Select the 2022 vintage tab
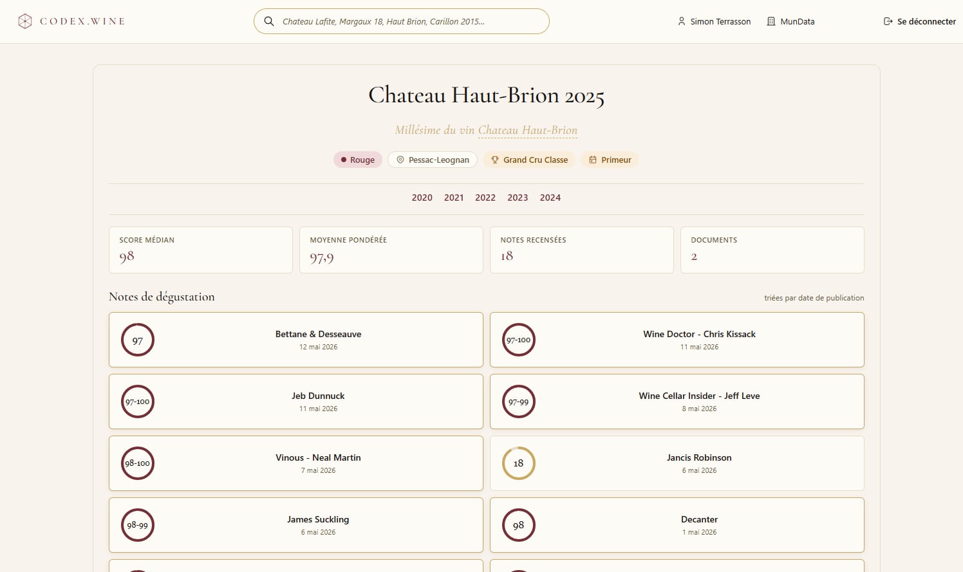Image resolution: width=963 pixels, height=572 pixels. pos(485,198)
